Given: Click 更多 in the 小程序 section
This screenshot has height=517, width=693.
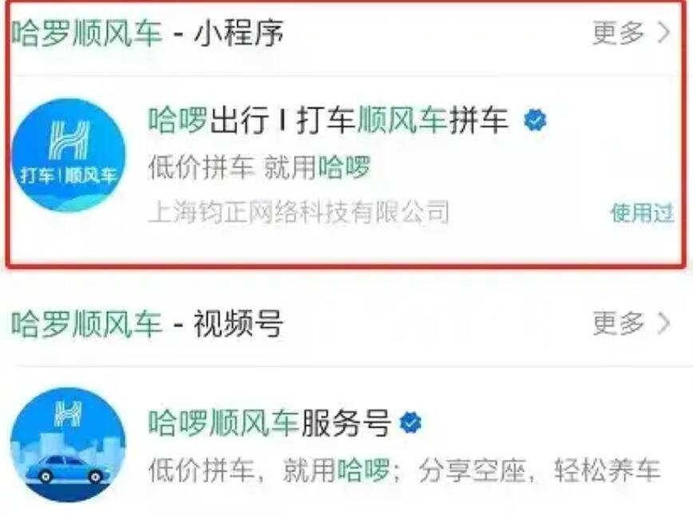Looking at the screenshot, I should click(x=618, y=32).
